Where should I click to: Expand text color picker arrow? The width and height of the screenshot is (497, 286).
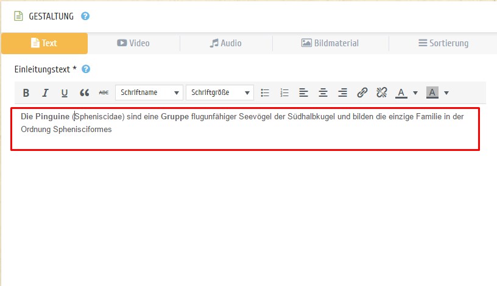415,93
